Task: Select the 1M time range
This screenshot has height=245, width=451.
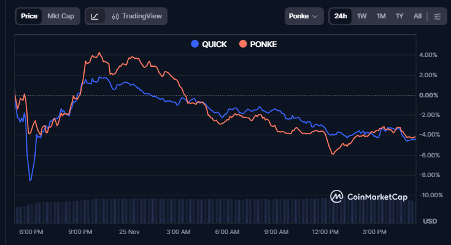Action: click(x=381, y=16)
